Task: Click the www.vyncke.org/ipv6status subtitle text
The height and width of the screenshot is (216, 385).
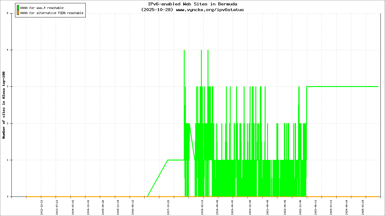Action: [210, 10]
